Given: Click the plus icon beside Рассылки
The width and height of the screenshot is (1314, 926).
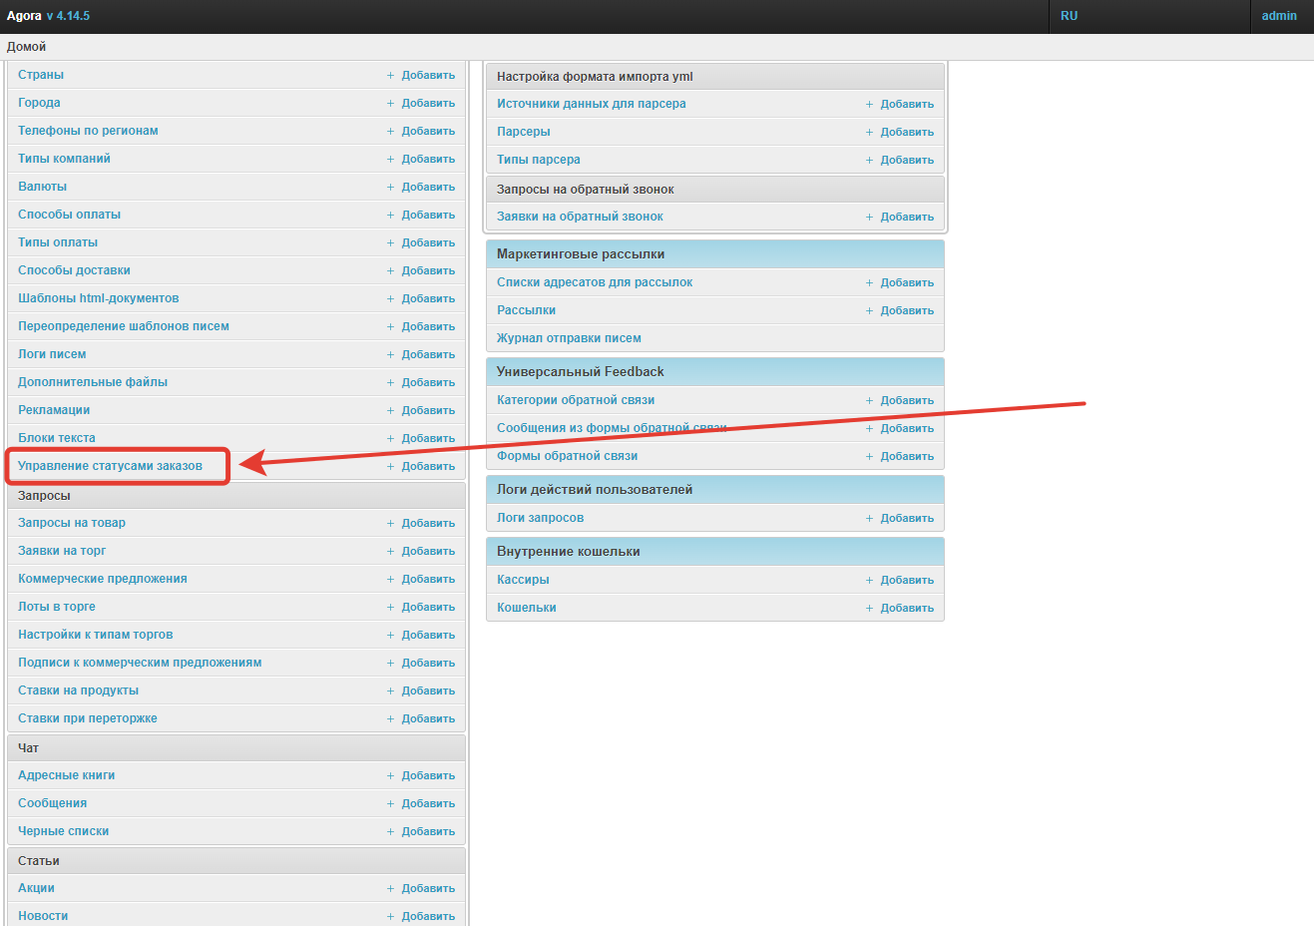Looking at the screenshot, I should 869,311.
